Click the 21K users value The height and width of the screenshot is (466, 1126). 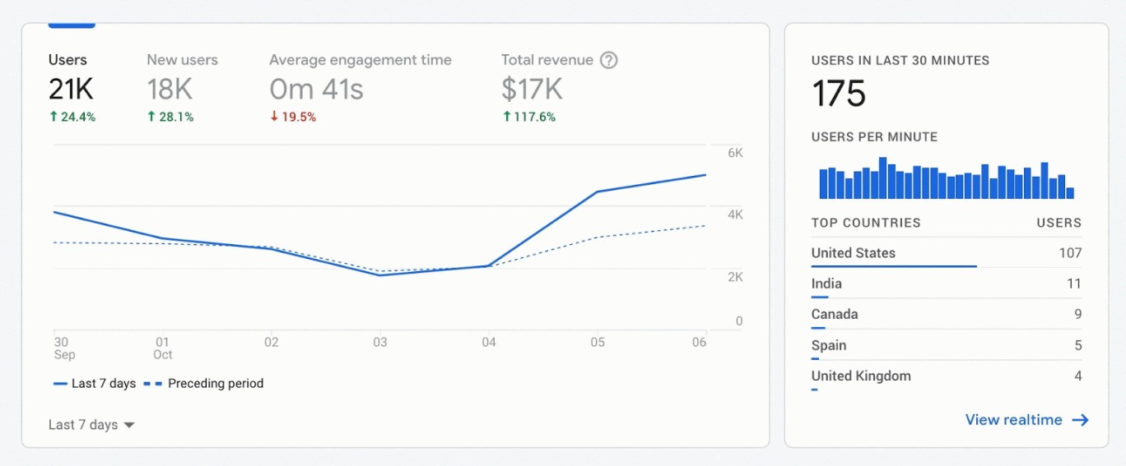point(71,89)
